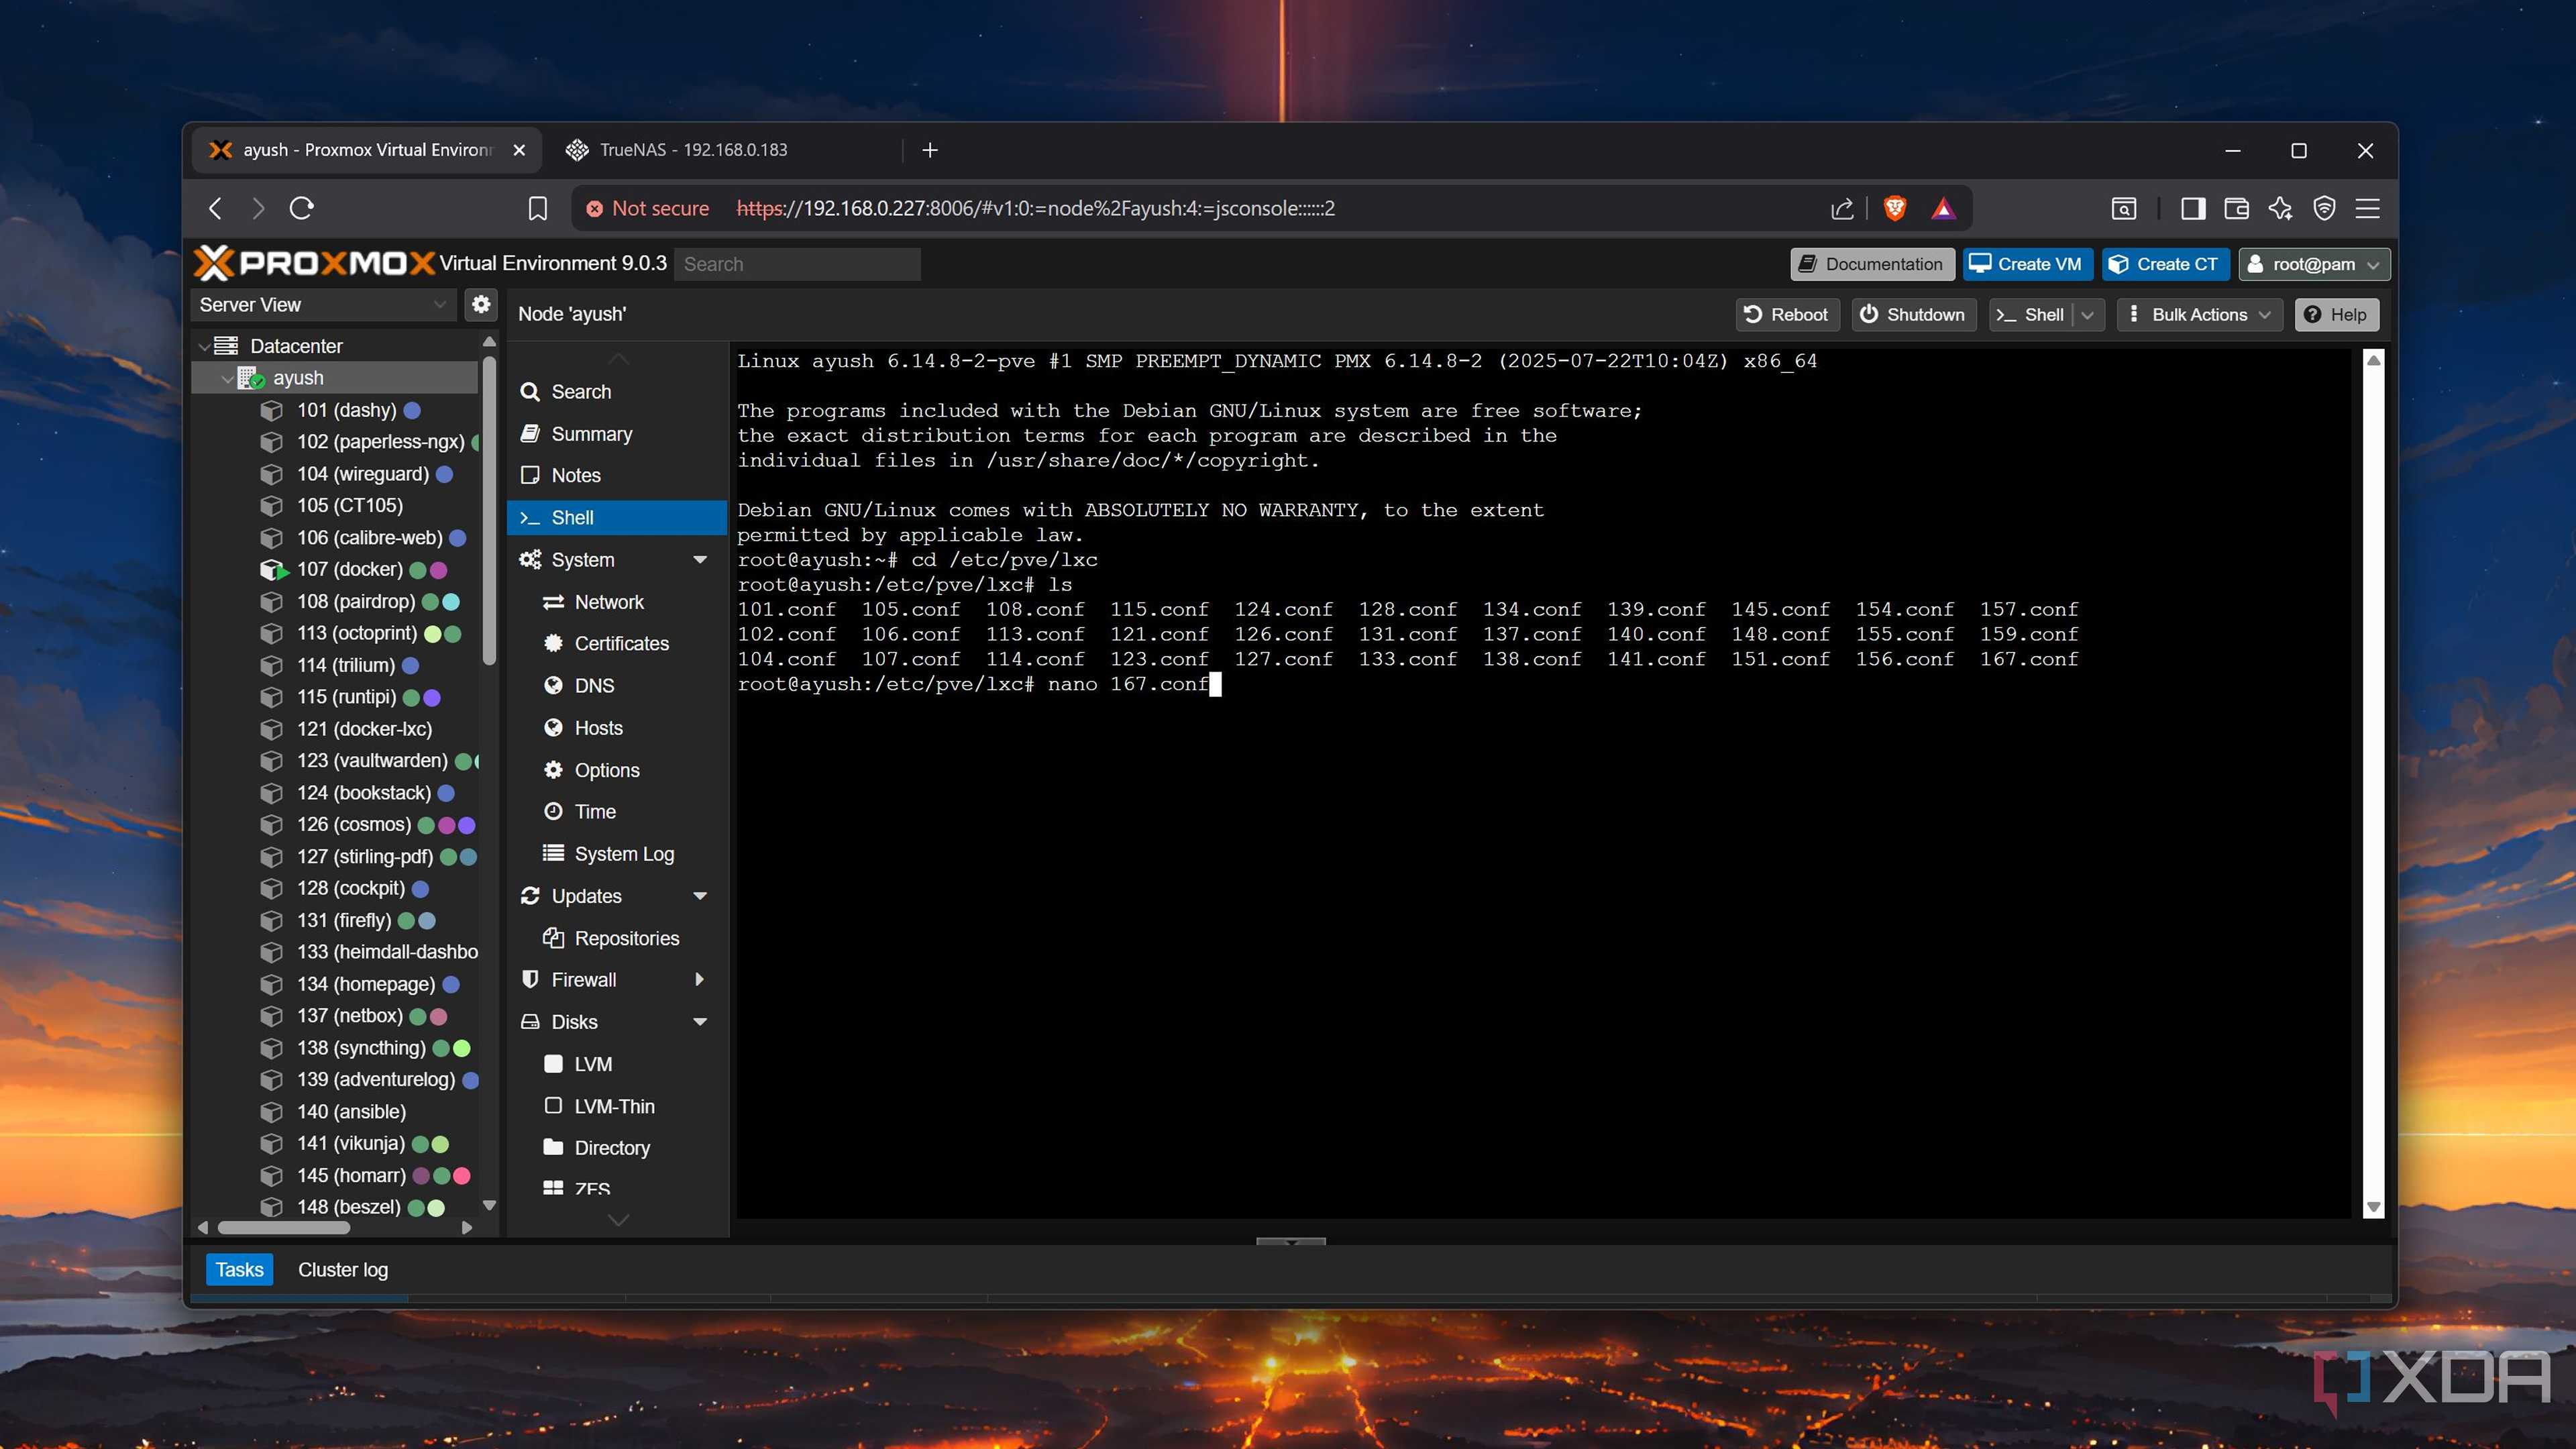Open the Brave Wallet icon
This screenshot has height=1449, width=2576.
pyautogui.click(x=2236, y=208)
